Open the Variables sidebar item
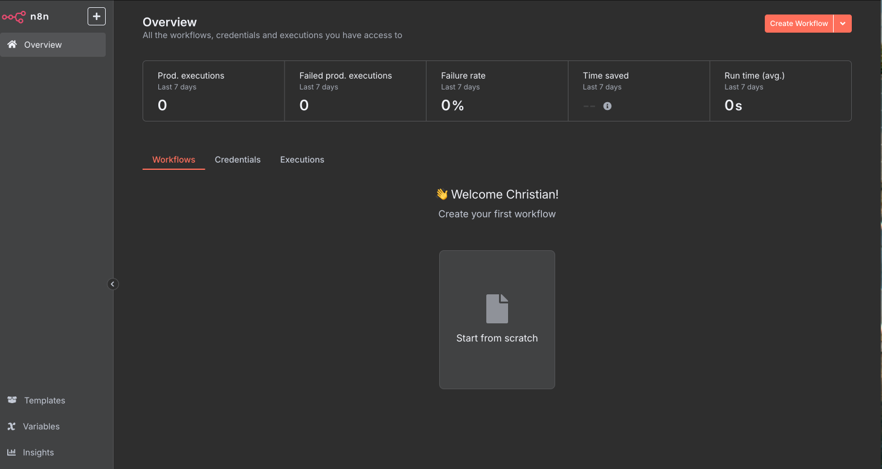The width and height of the screenshot is (882, 469). point(41,426)
